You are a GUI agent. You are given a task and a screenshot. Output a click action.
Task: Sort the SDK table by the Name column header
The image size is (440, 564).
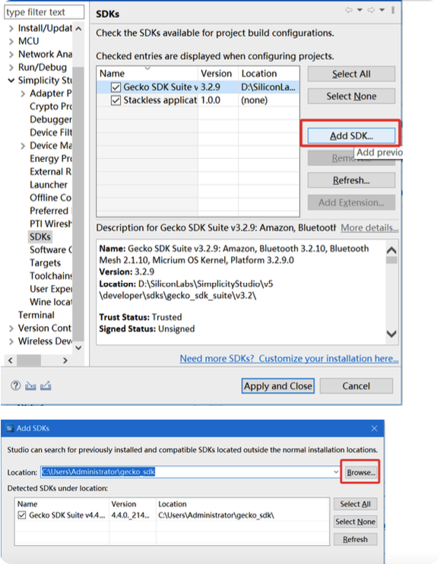pyautogui.click(x=147, y=74)
